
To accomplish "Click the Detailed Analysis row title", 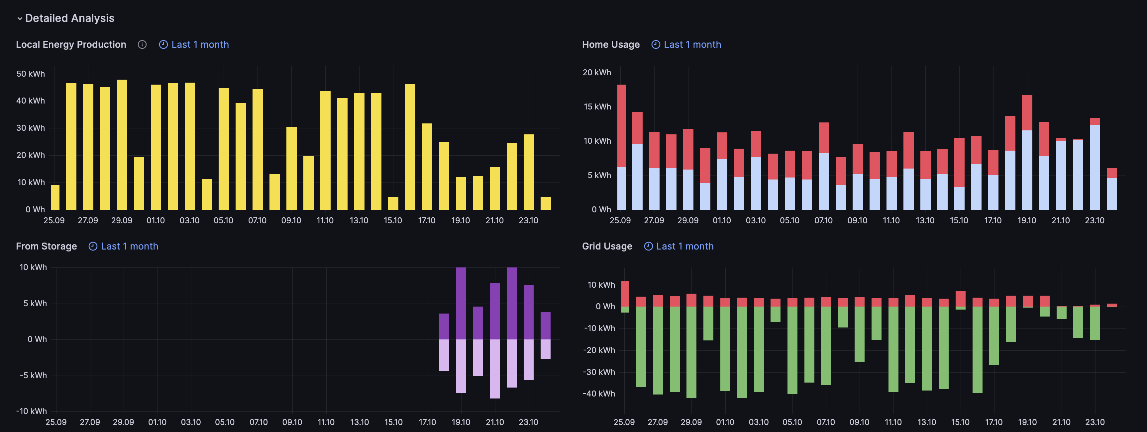I will tap(70, 18).
